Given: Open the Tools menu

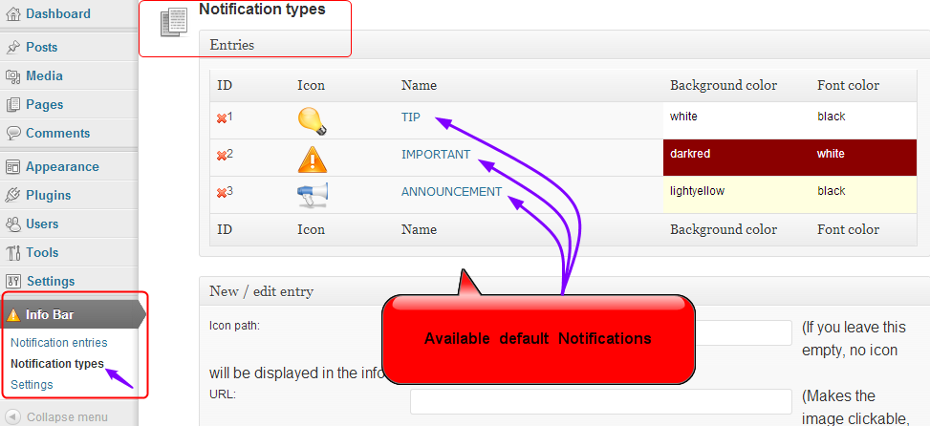Looking at the screenshot, I should click(x=42, y=252).
